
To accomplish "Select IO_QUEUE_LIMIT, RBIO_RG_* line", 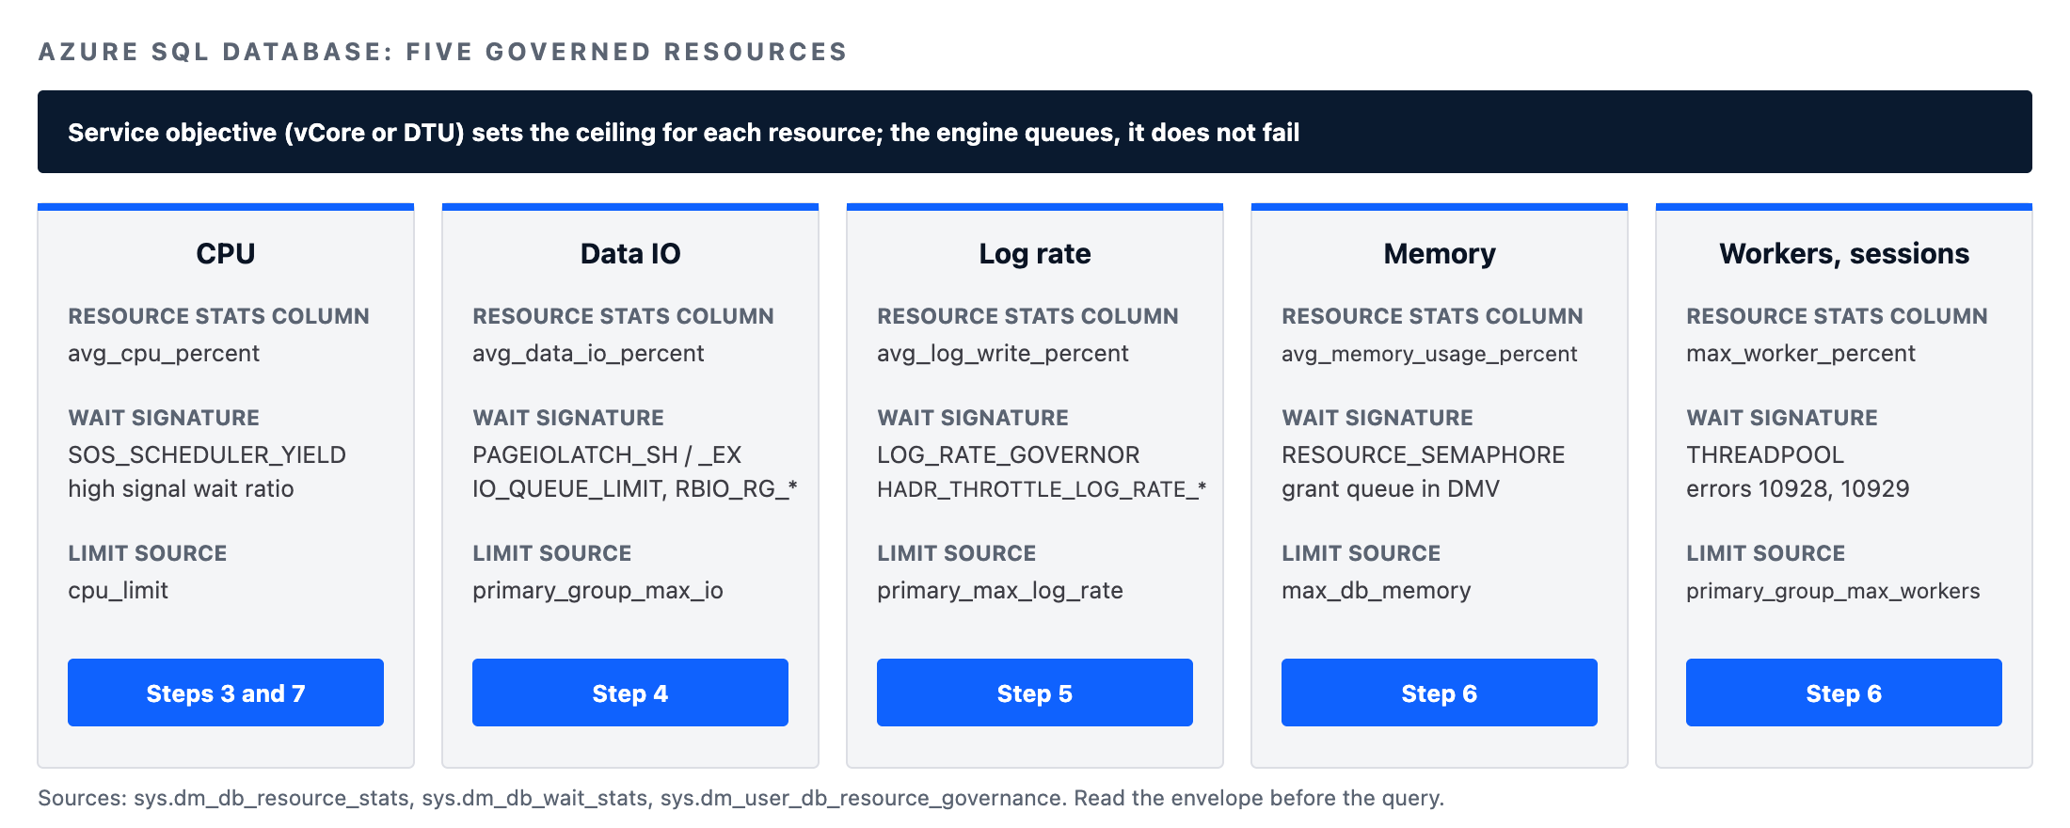I will click(635, 489).
